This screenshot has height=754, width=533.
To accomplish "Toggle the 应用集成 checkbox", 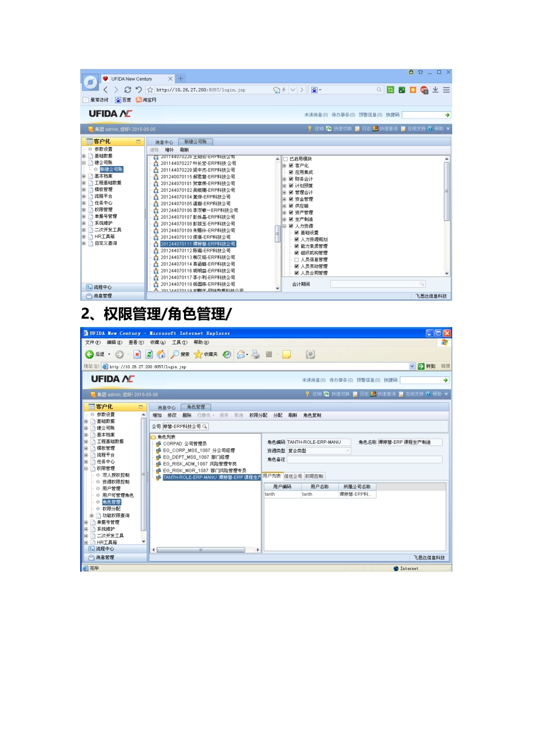I will 291,173.
